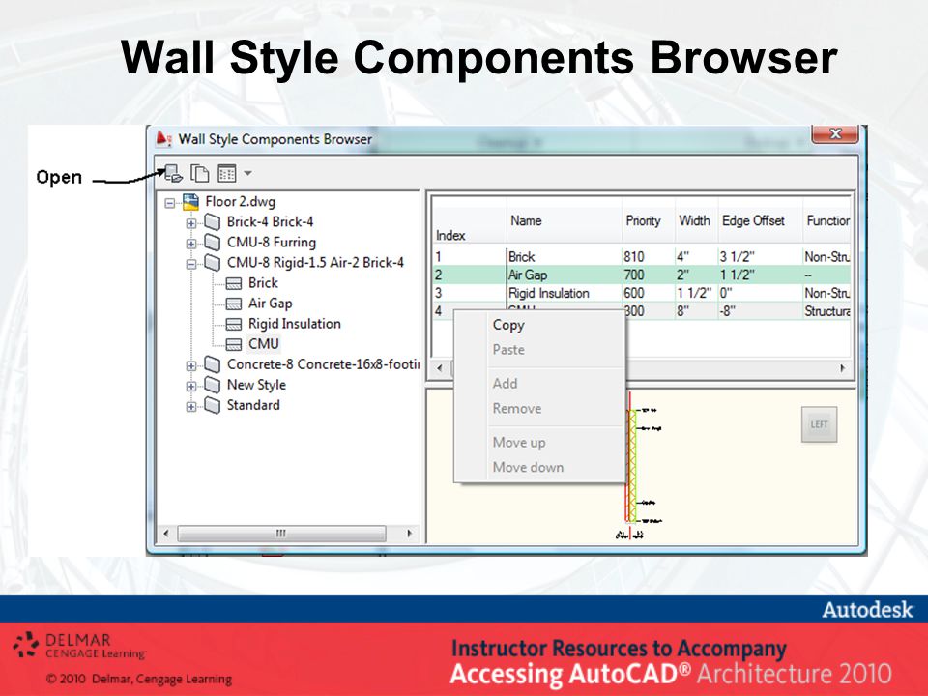This screenshot has width=928, height=696.
Task: Click the AutoCAD logo in title bar
Action: pyautogui.click(x=163, y=139)
